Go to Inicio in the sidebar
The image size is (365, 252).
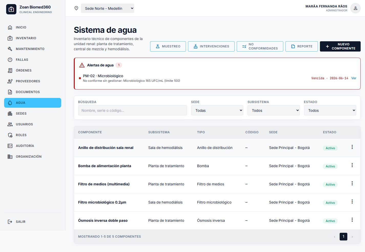(33, 27)
